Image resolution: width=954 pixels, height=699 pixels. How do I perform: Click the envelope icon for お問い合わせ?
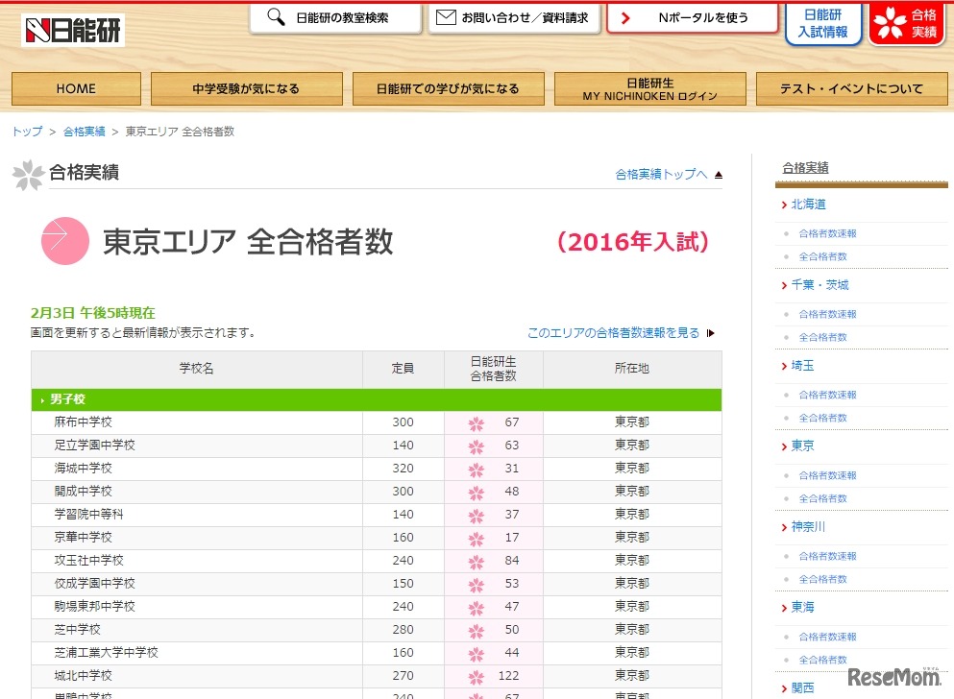pos(447,15)
